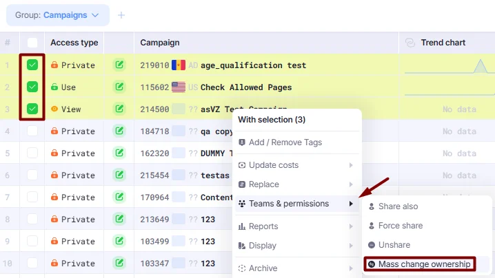Select Force share in submenu
The image size is (495, 278).
[x=427, y=226]
